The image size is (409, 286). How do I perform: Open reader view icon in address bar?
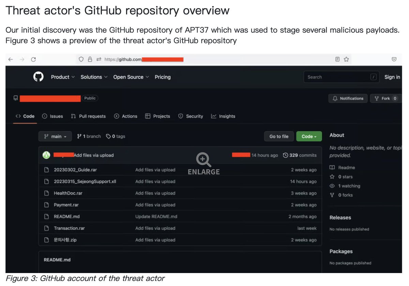click(337, 59)
